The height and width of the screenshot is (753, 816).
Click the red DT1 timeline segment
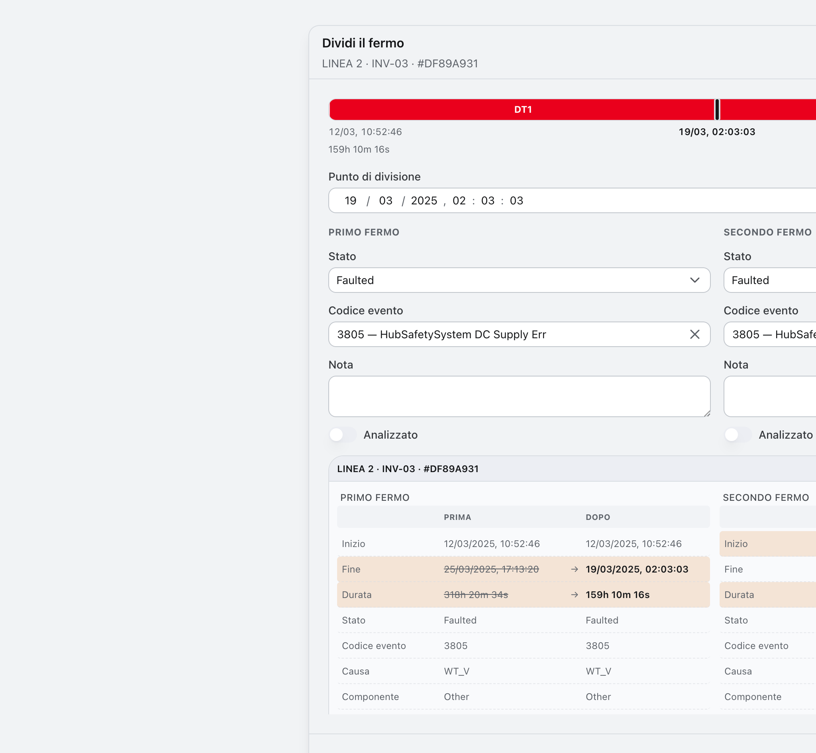tap(522, 110)
